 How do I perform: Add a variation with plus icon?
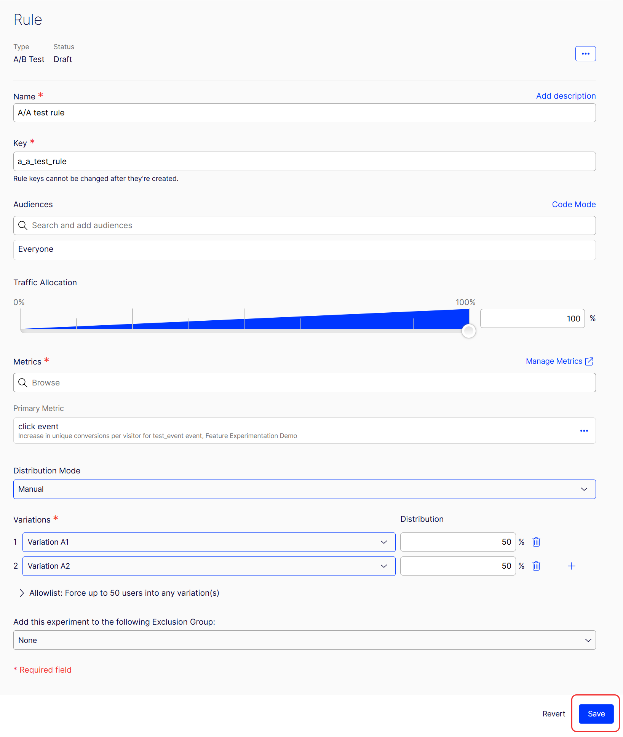coord(571,566)
